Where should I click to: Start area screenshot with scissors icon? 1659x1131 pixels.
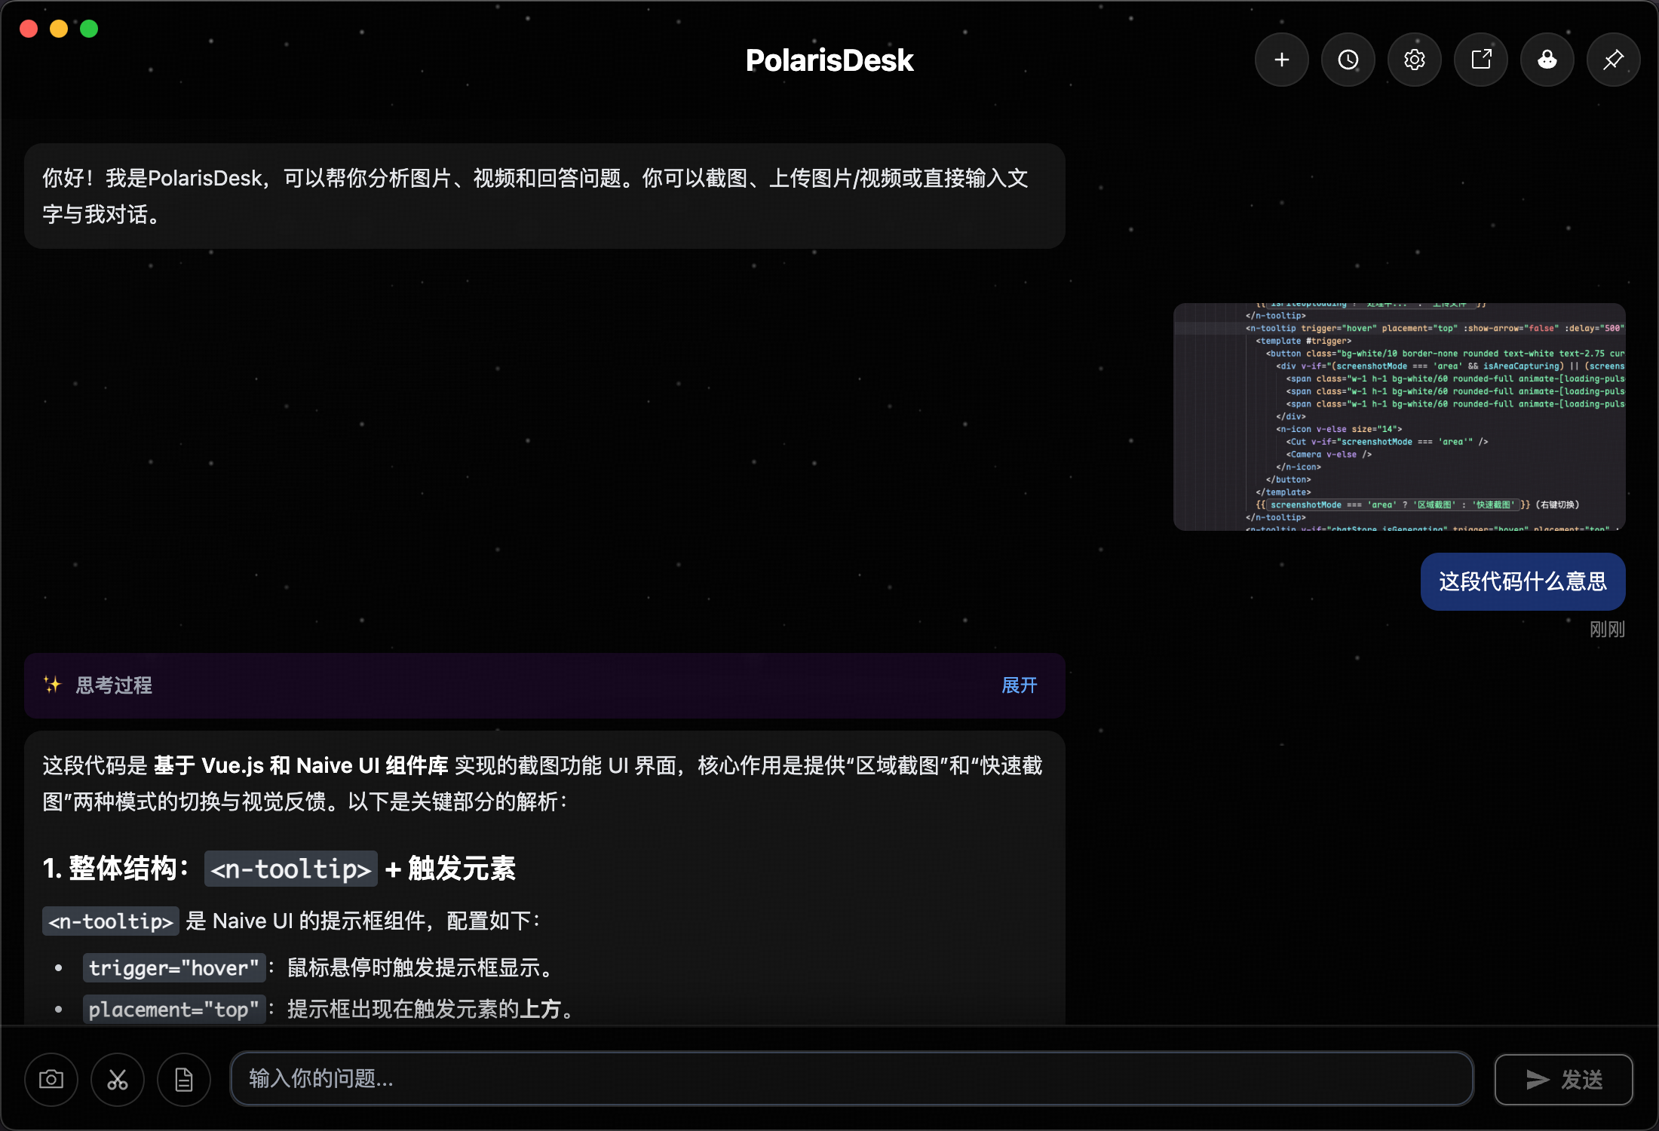[118, 1079]
